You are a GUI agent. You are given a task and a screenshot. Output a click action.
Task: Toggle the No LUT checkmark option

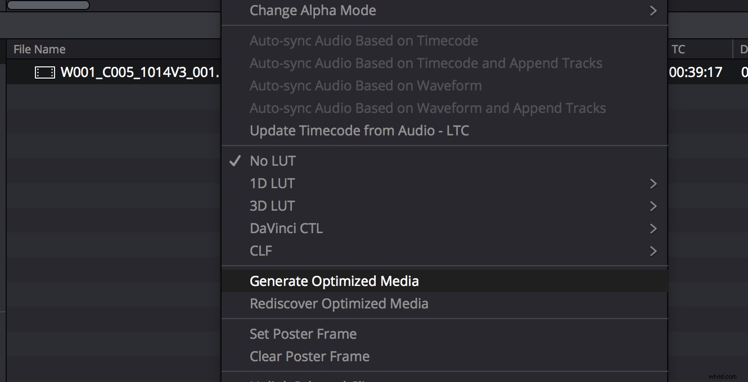coord(272,161)
